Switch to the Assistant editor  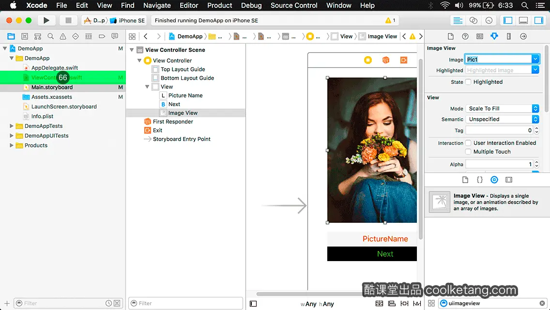(x=474, y=20)
